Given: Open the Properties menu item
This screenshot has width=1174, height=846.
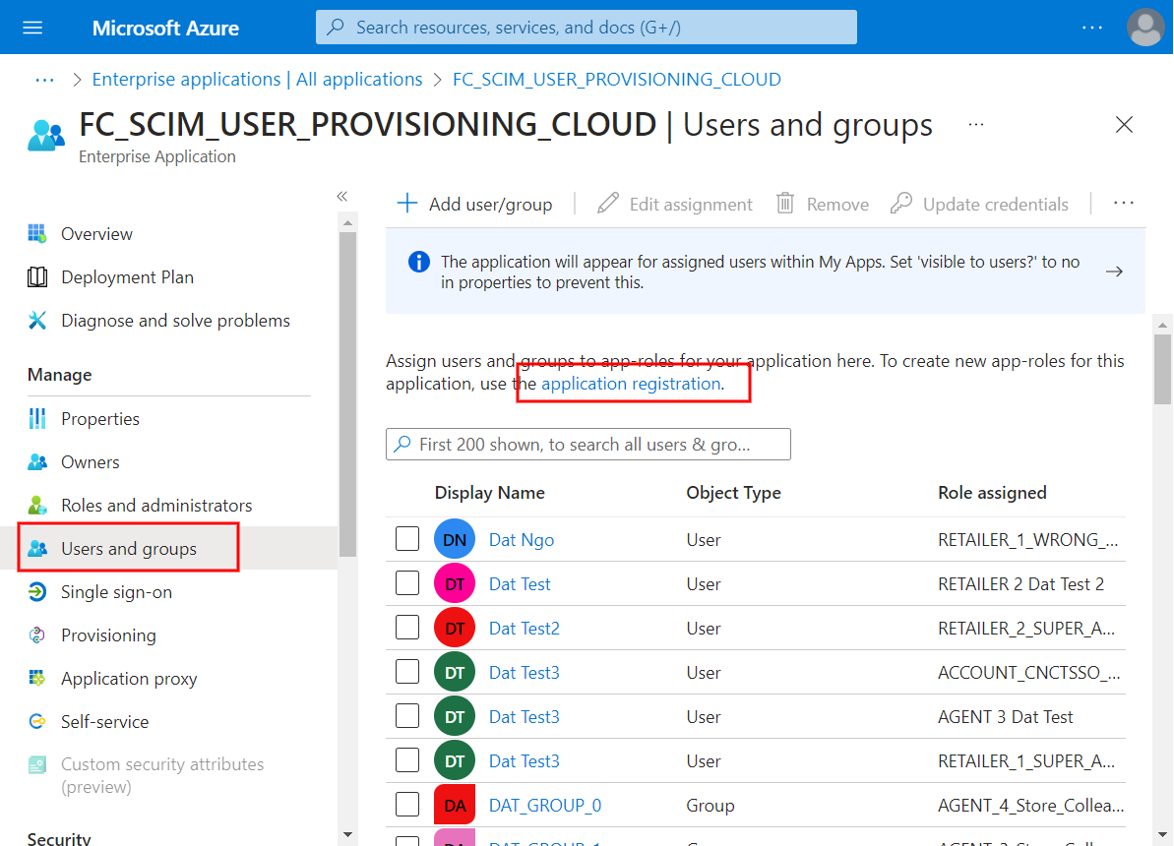Looking at the screenshot, I should (99, 419).
